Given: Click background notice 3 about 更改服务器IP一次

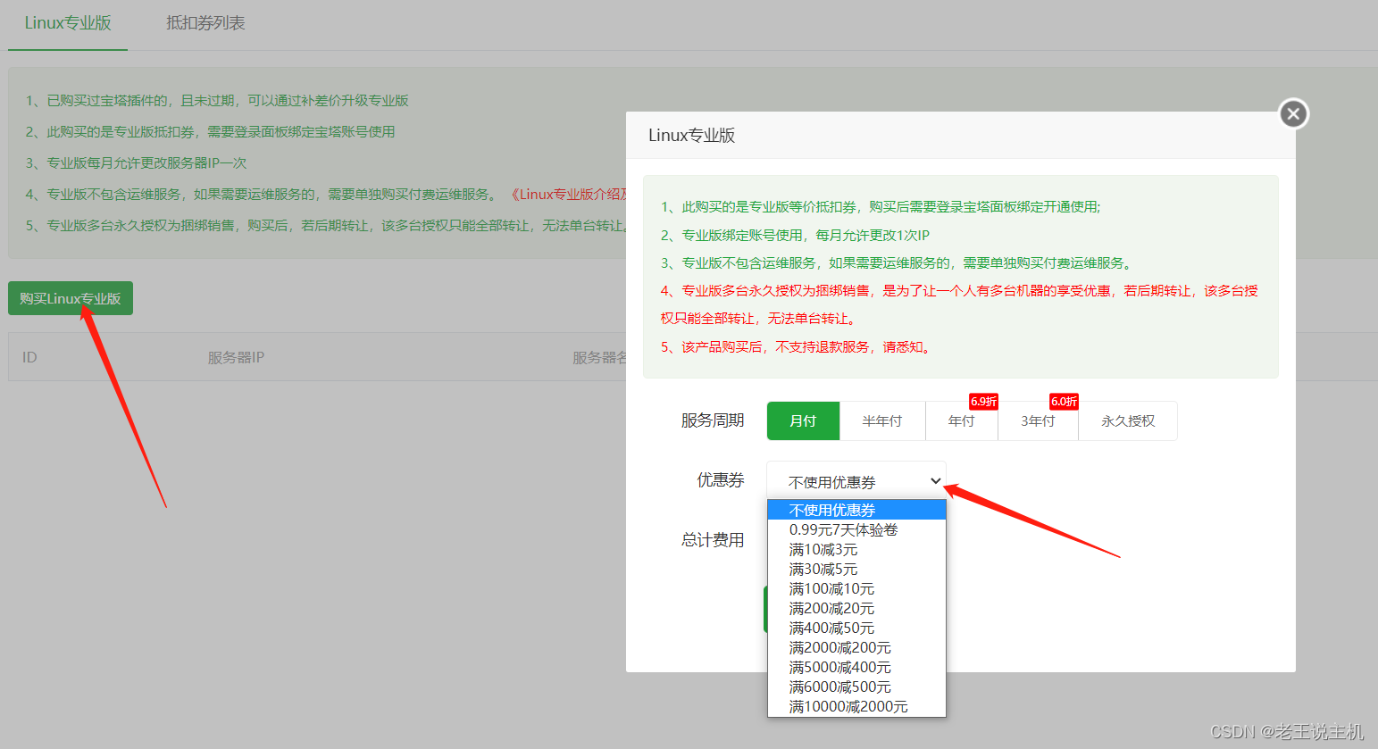Looking at the screenshot, I should [136, 162].
